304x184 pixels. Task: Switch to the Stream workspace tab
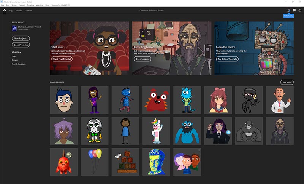[29, 11]
